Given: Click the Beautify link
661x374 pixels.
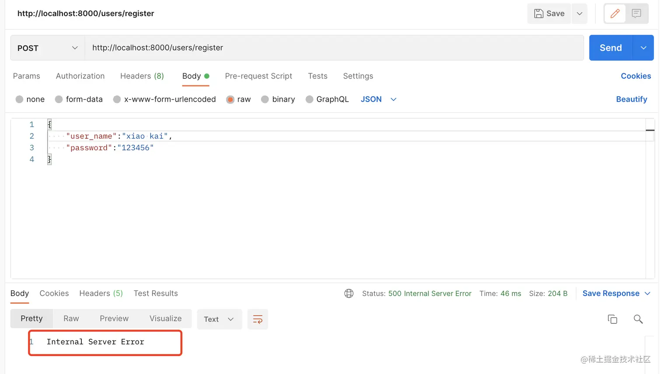Looking at the screenshot, I should (x=631, y=100).
